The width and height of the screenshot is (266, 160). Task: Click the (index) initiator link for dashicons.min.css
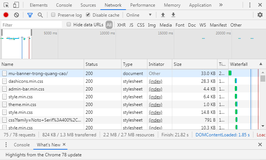pyautogui.click(x=155, y=81)
